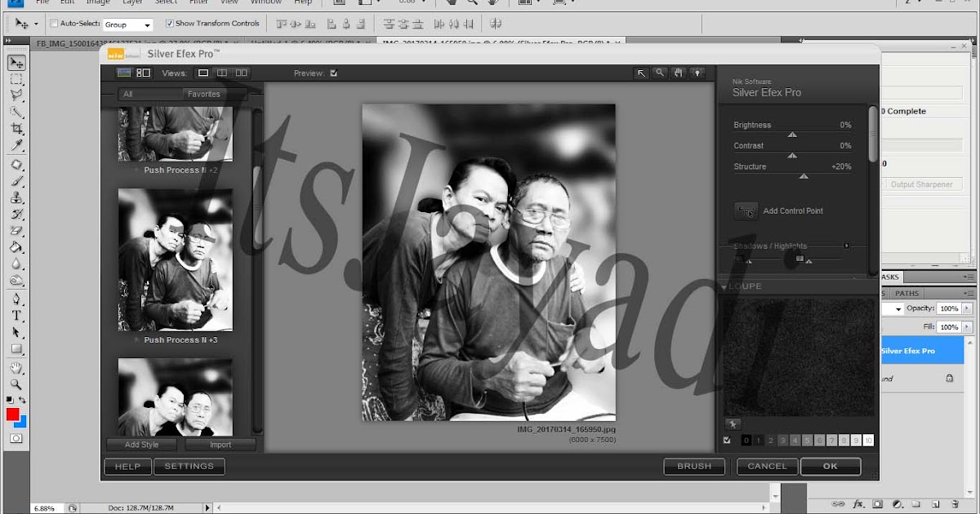Select the Hand tool in Photoshop toolbox
Screen dimensions: 980x514
coord(16,368)
